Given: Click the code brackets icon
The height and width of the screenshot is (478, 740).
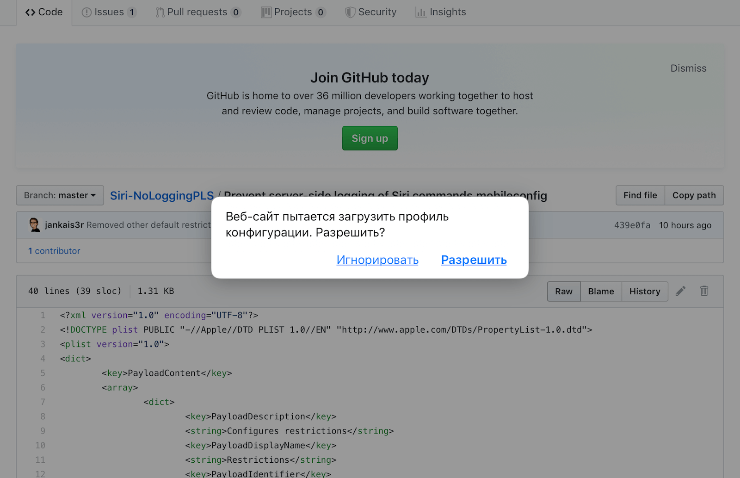Looking at the screenshot, I should coord(30,12).
